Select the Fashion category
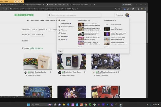The image size is (161, 107). tap(52, 21)
